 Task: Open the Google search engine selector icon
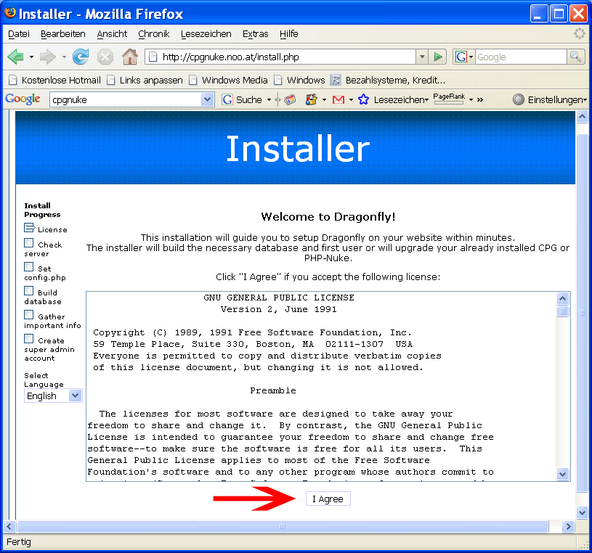point(463,57)
